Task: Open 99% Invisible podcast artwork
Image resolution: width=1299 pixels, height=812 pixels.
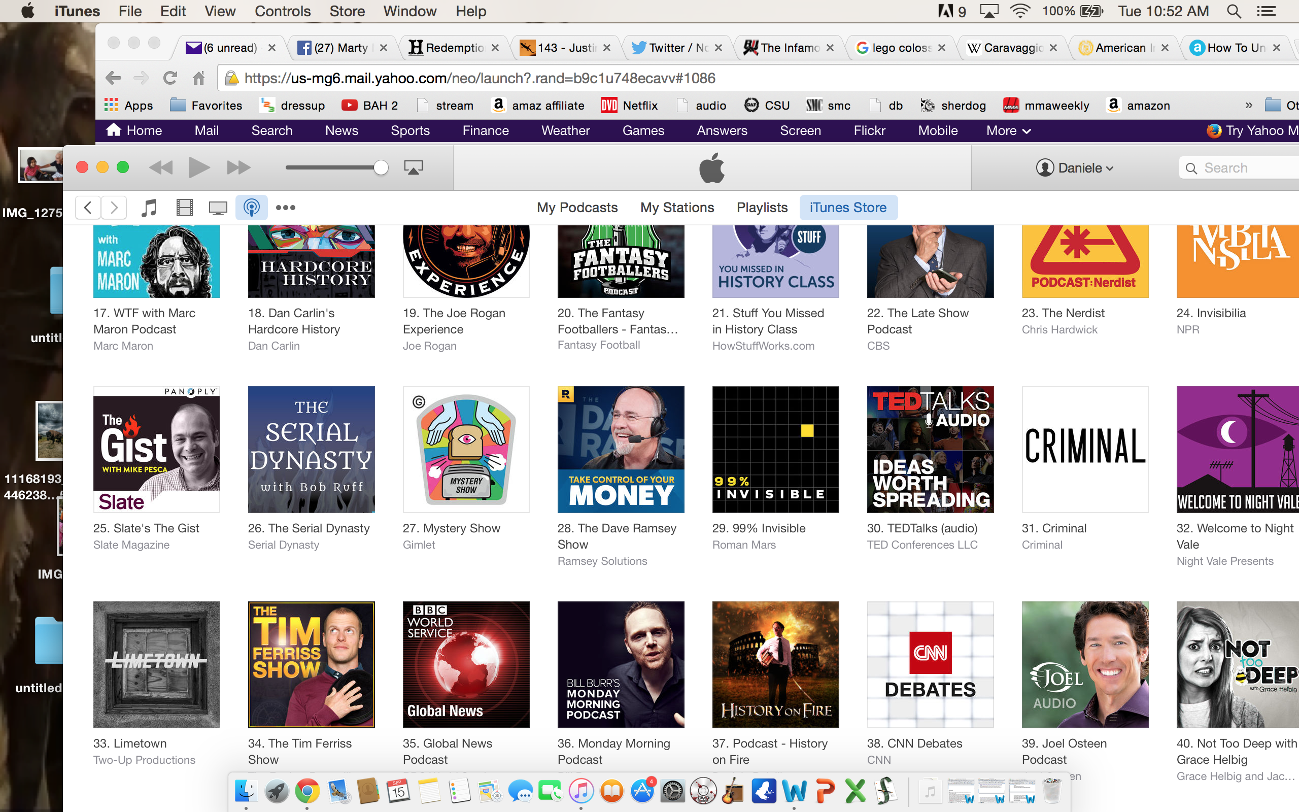Action: click(x=776, y=450)
